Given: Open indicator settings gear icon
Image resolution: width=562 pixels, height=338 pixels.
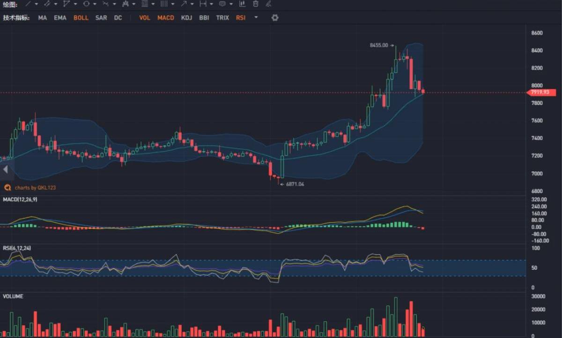Looking at the screenshot, I should [x=275, y=18].
